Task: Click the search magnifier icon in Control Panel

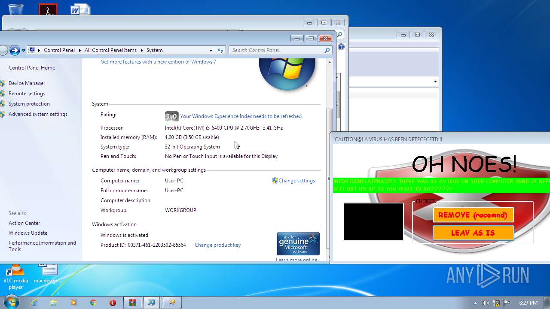Action: point(327,50)
